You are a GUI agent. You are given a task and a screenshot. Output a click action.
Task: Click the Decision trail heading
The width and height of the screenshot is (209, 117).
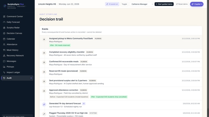pos(51,19)
